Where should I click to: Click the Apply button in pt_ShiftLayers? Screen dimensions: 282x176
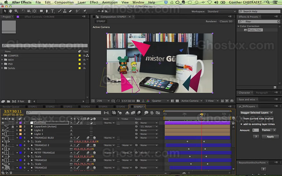tap(270, 137)
